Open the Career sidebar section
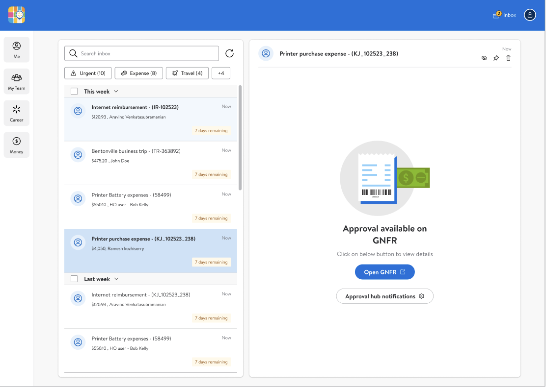Image resolution: width=546 pixels, height=387 pixels. point(16,113)
